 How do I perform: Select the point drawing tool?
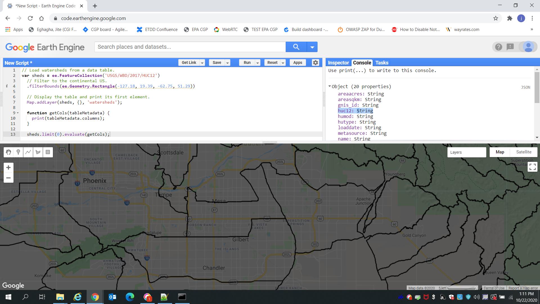pyautogui.click(x=18, y=152)
